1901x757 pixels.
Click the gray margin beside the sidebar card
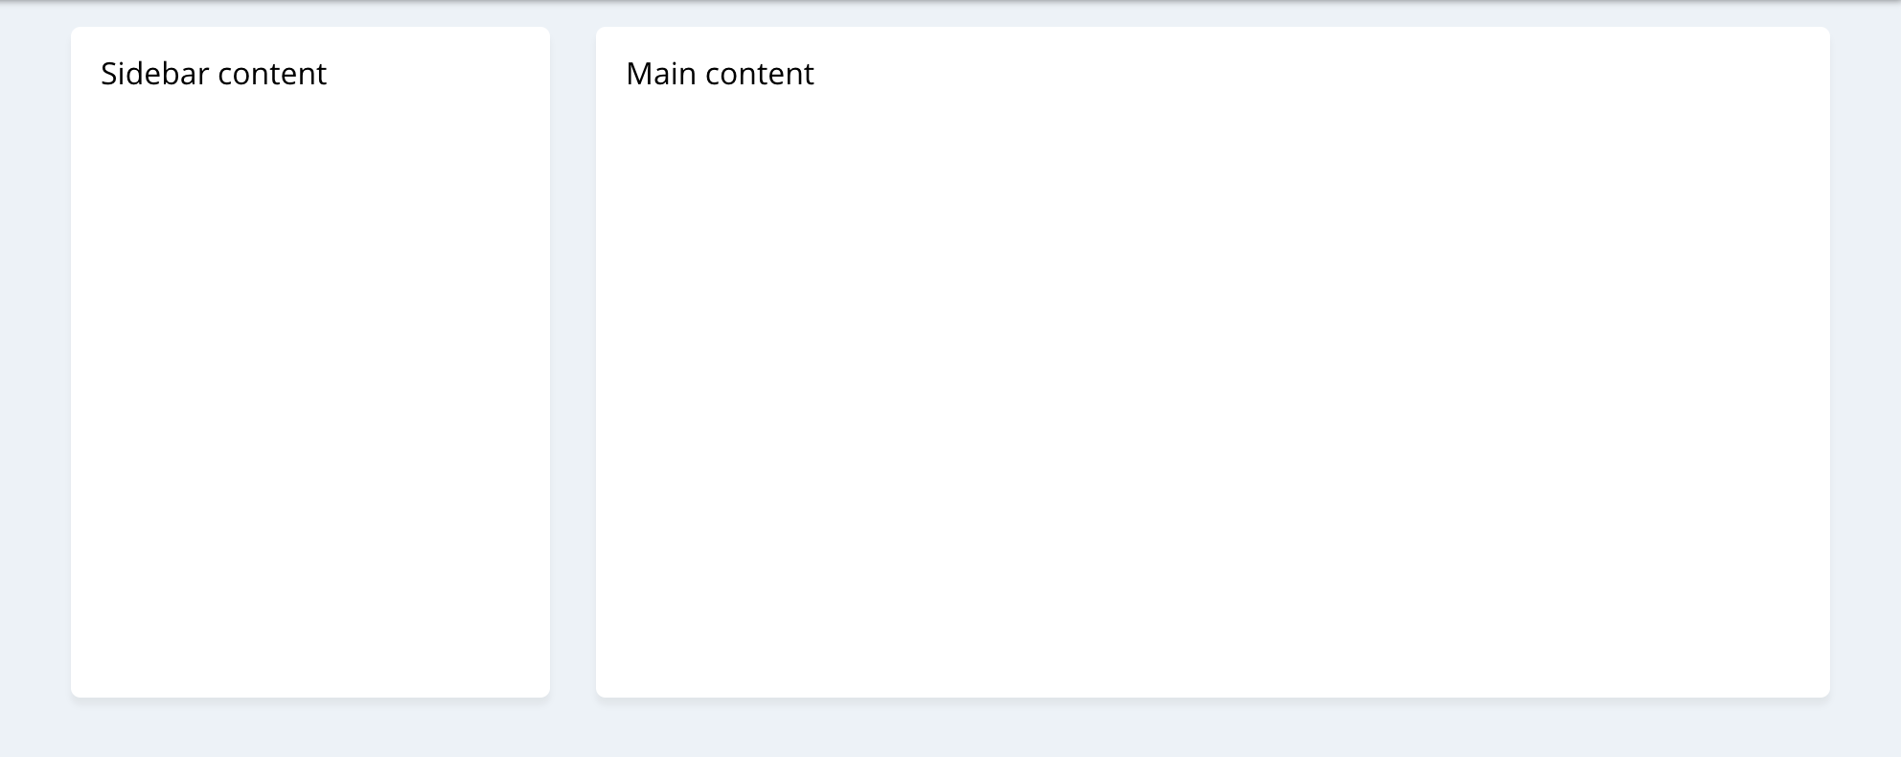(x=34, y=362)
